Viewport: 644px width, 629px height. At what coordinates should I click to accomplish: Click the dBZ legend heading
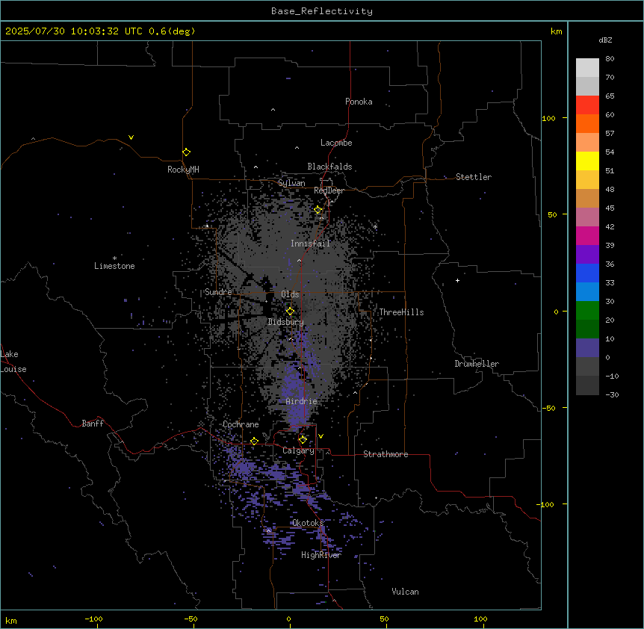(605, 40)
